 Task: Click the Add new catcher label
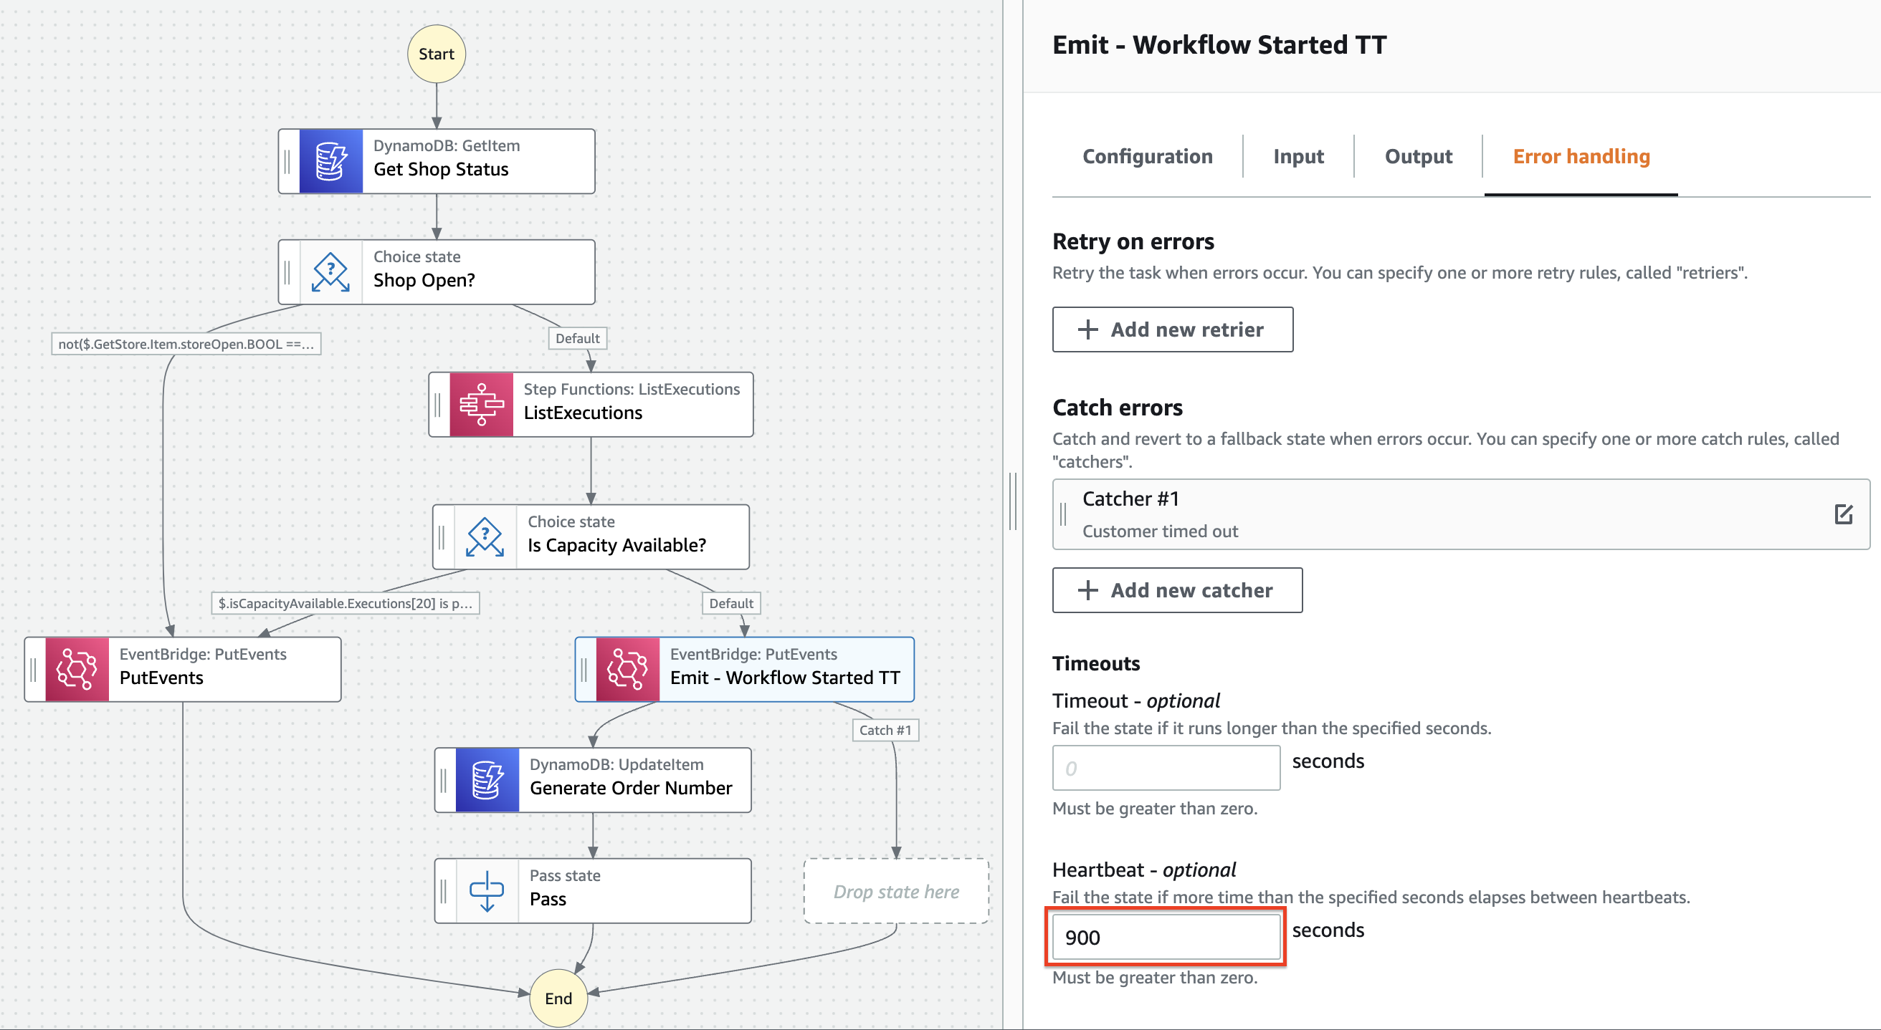click(x=1191, y=590)
